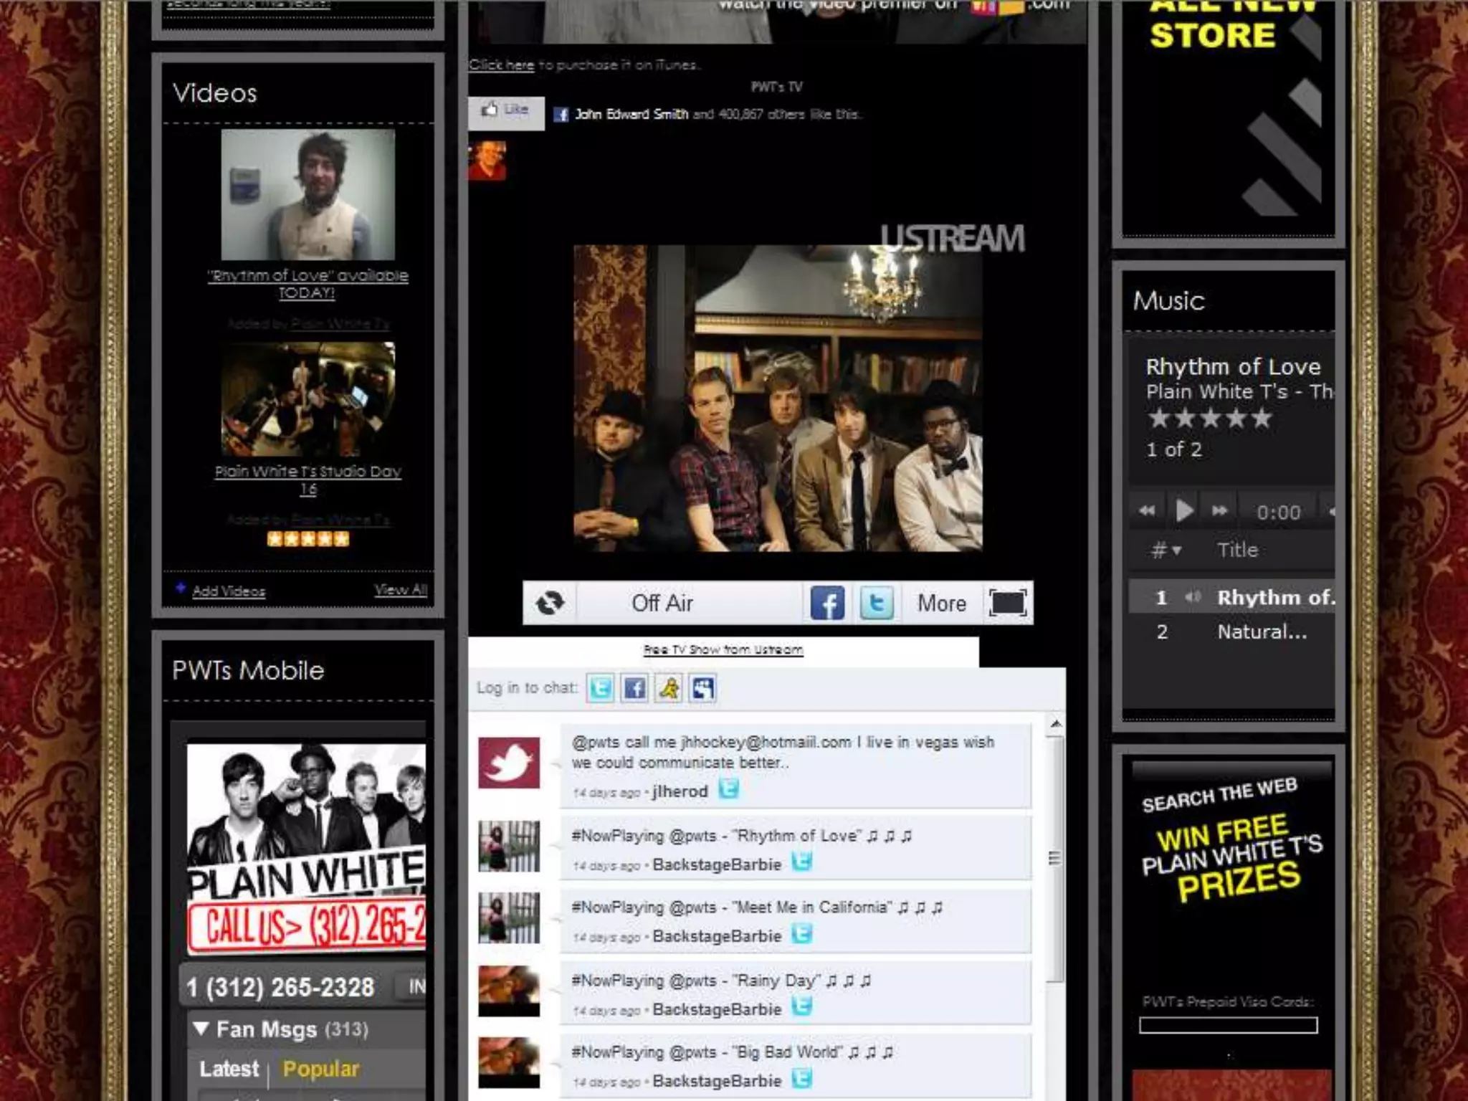This screenshot has height=1101, width=1468.
Task: Collapse the Fan Msgs section
Action: click(x=201, y=1029)
